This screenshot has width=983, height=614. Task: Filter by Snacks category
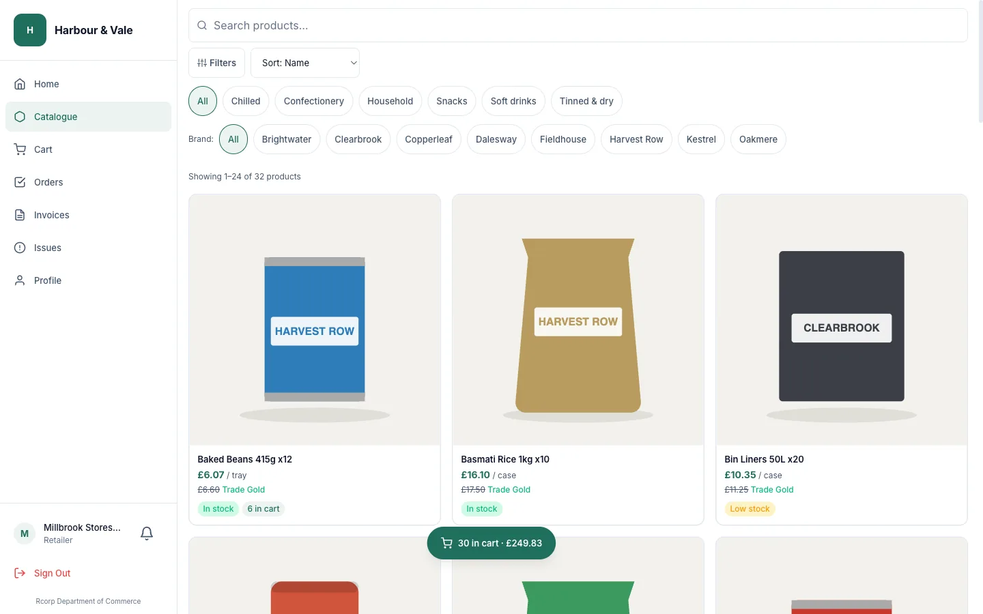coord(452,101)
